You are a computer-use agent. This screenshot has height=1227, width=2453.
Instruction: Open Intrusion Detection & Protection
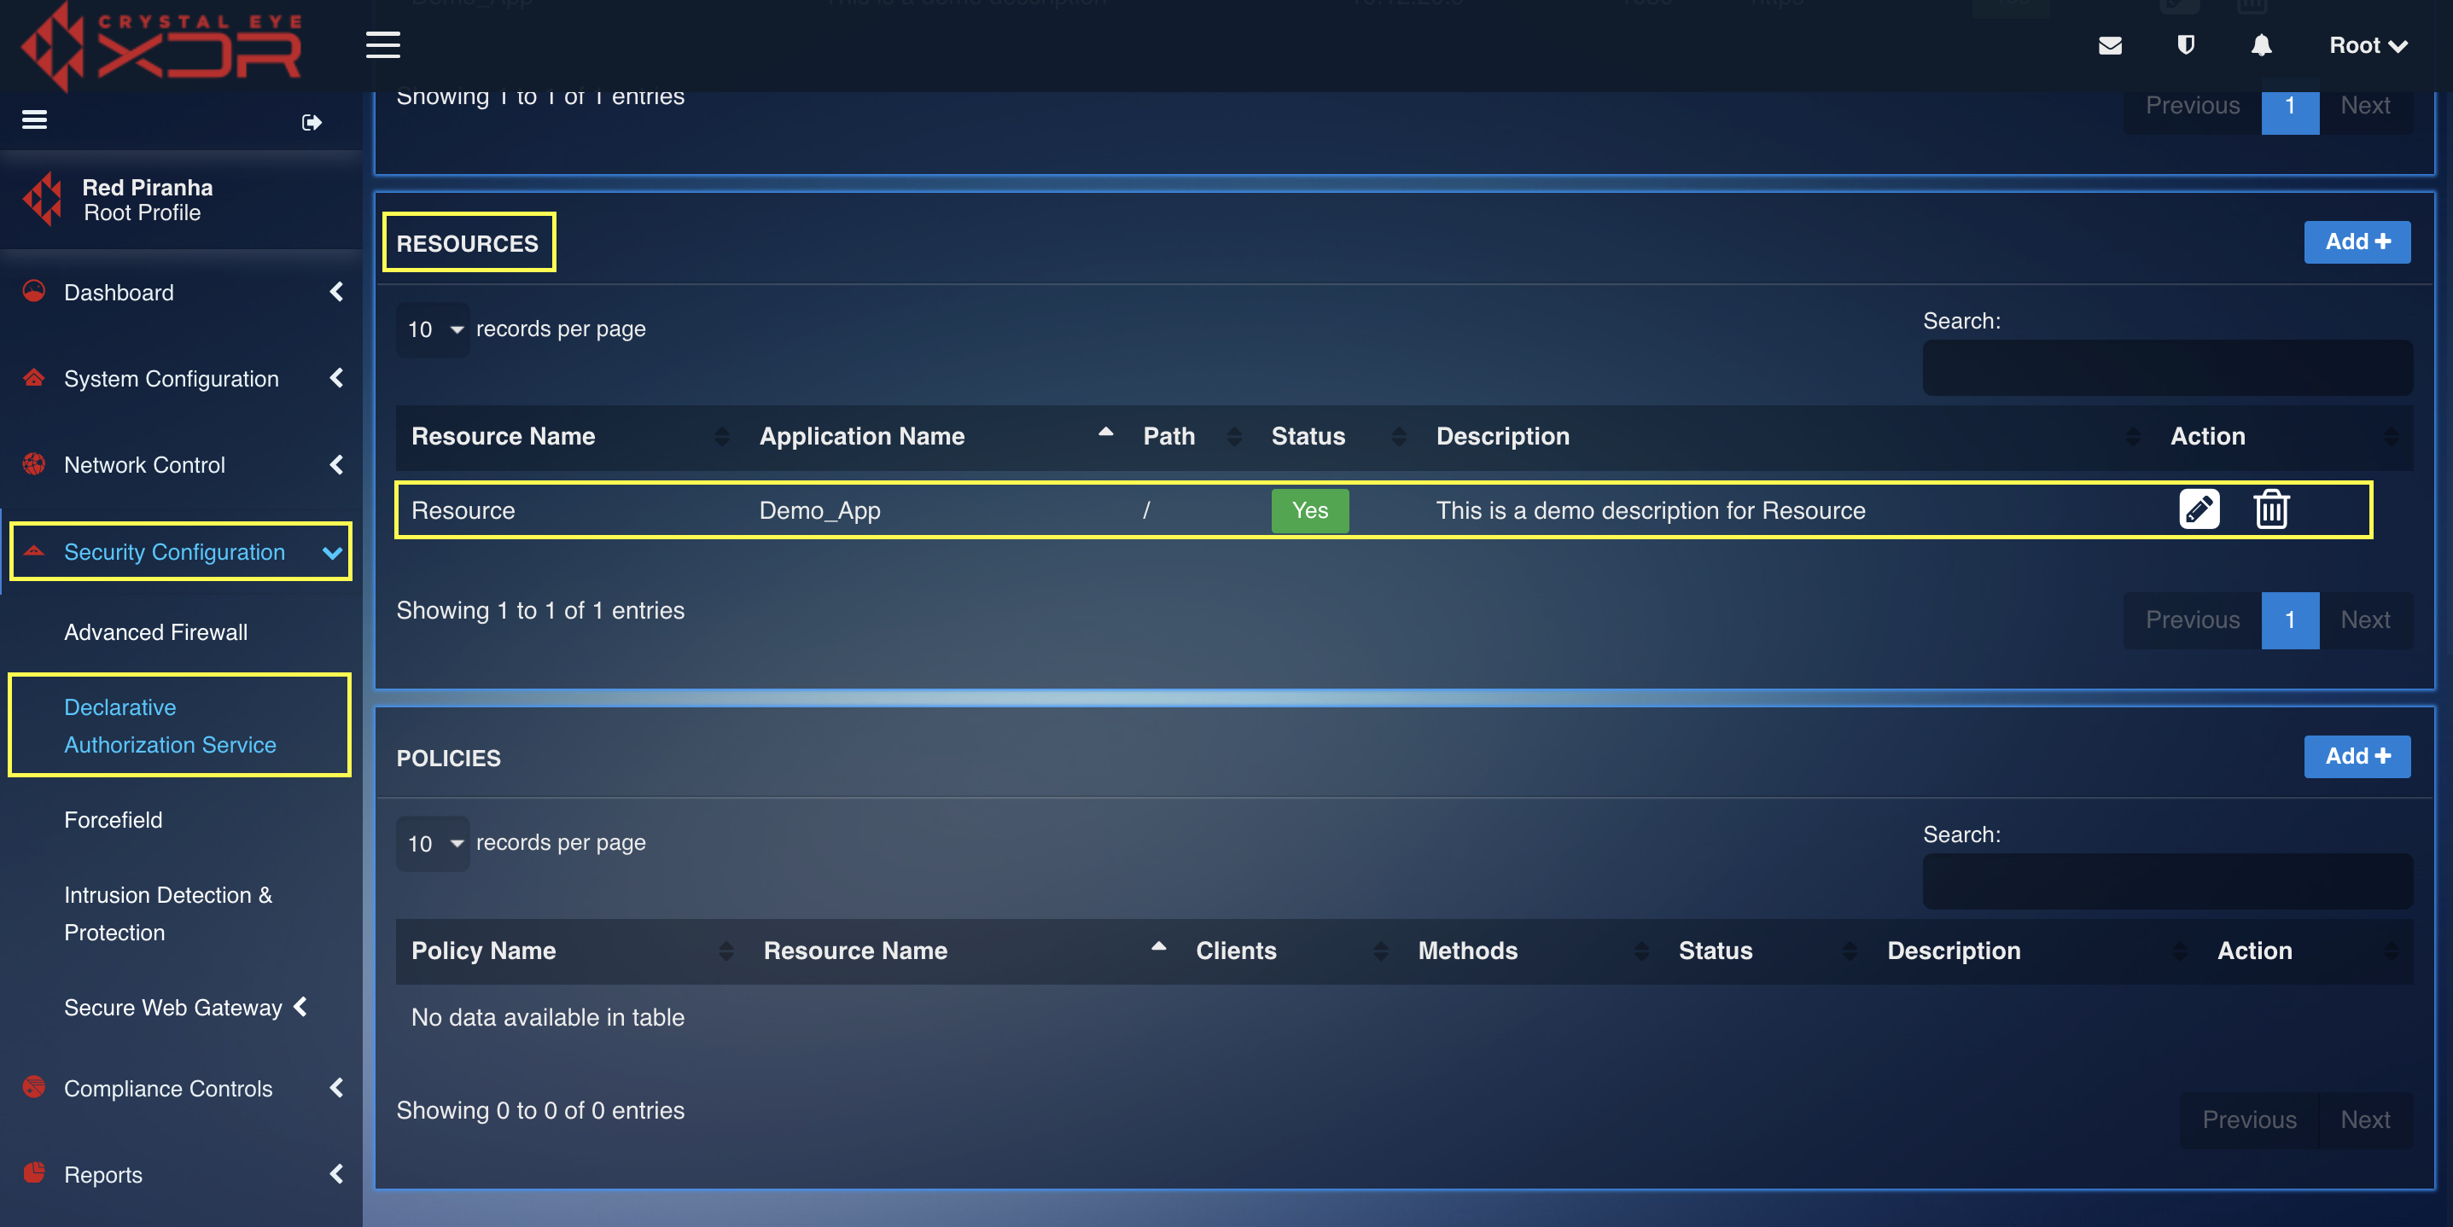pos(167,913)
